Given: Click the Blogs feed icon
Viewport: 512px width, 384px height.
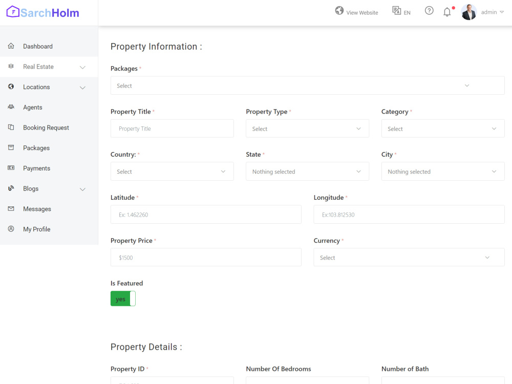Looking at the screenshot, I should pos(11,188).
